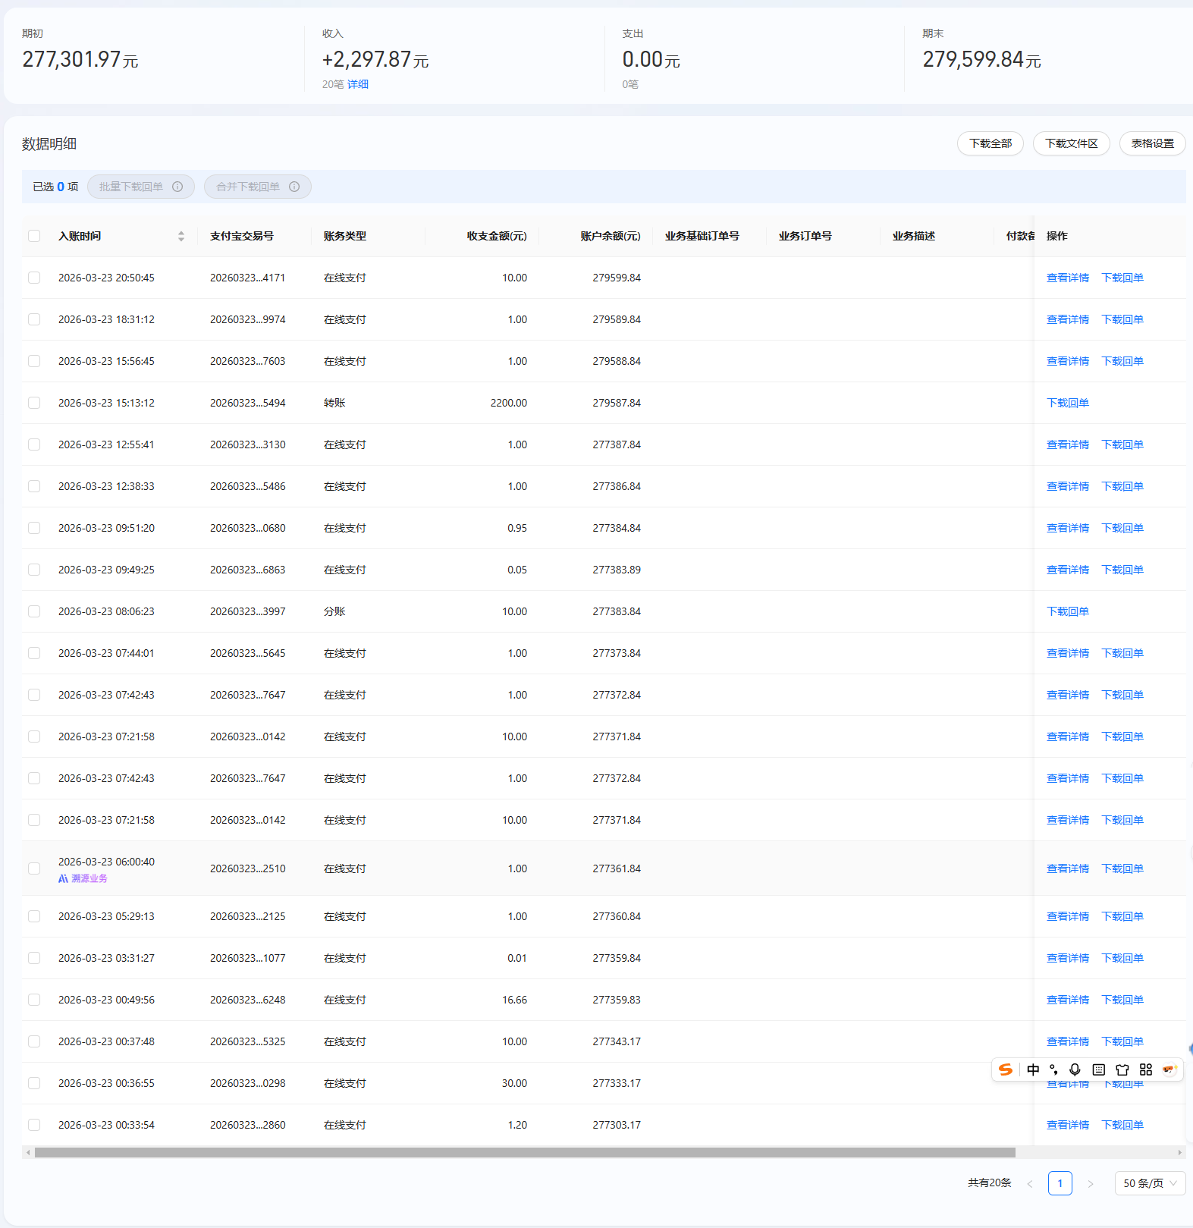The height and width of the screenshot is (1228, 1193).
Task: Select checkbox for 2200.00 转账 row
Action: [34, 403]
